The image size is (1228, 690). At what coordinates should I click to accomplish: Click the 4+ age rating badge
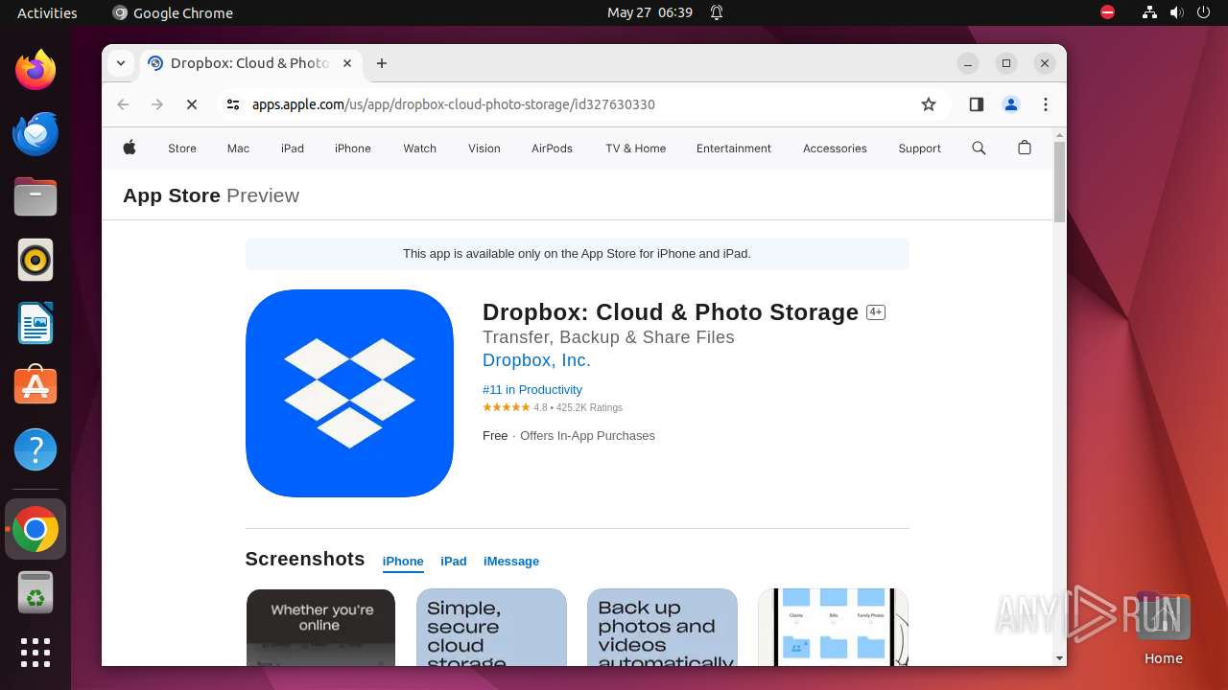pyautogui.click(x=875, y=312)
